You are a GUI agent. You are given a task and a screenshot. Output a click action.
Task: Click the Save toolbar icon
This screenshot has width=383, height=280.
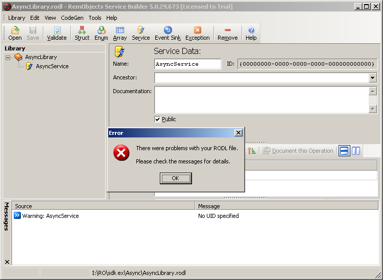[x=33, y=33]
